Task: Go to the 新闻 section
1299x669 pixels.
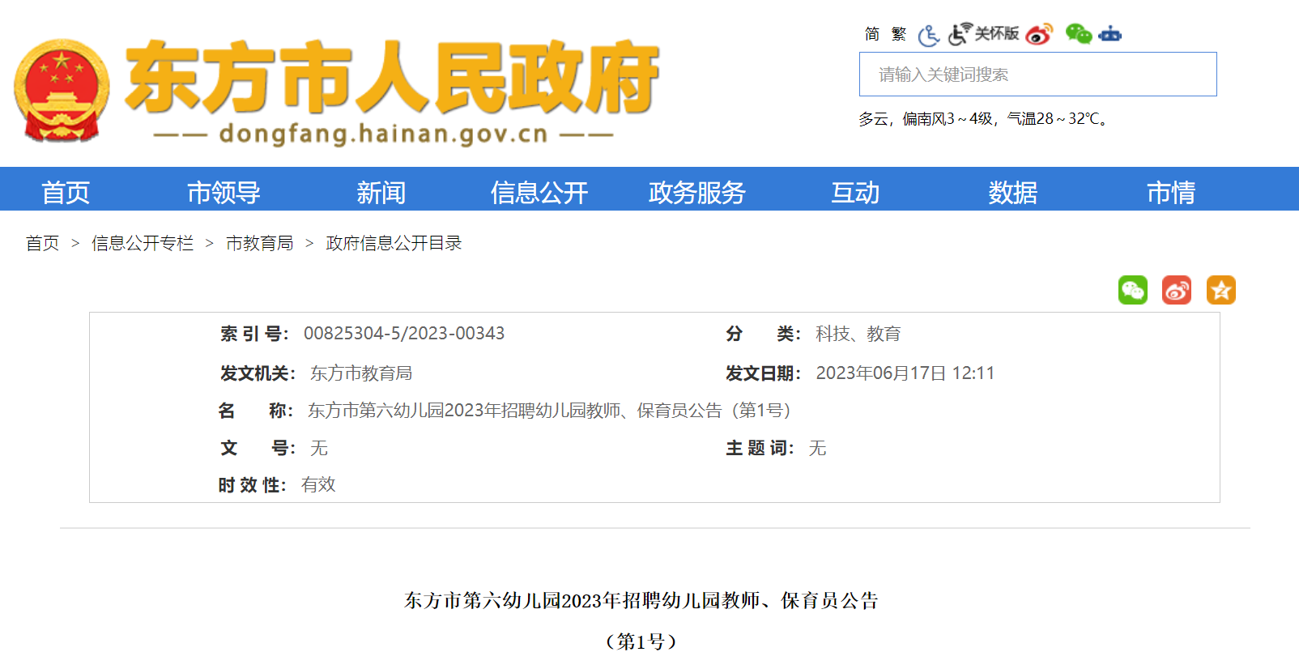Action: coord(381,193)
